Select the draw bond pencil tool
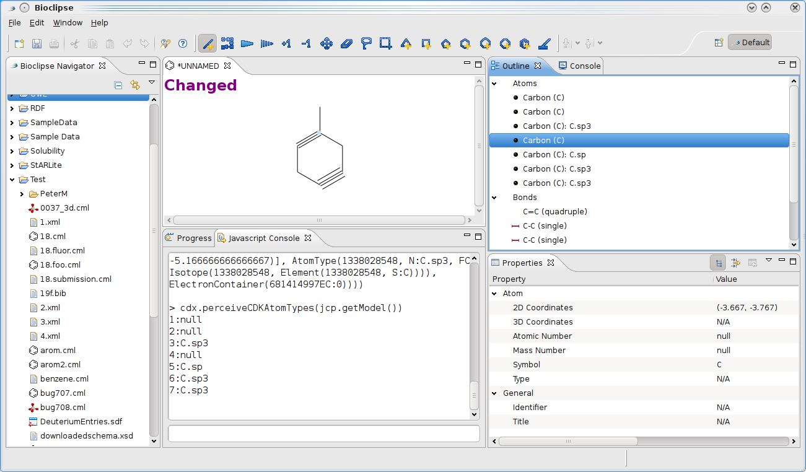Screen dimensions: 806x472 tap(208, 43)
